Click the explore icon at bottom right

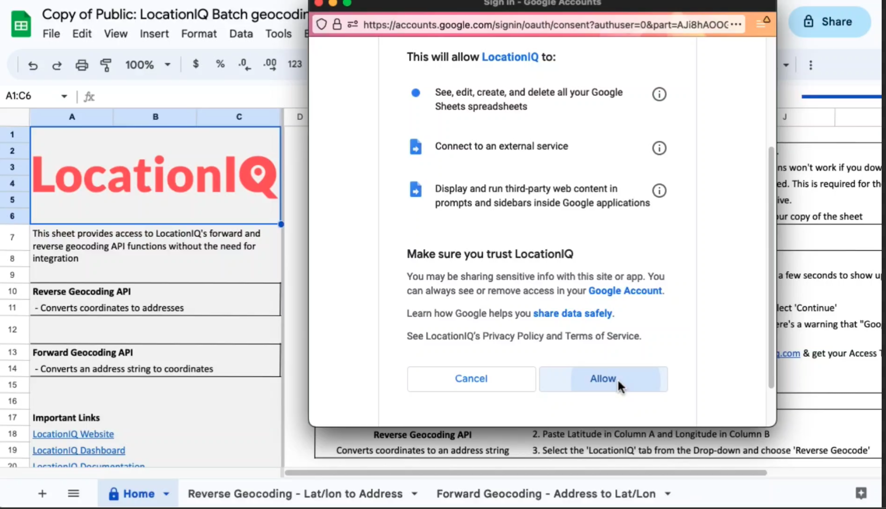[861, 493]
